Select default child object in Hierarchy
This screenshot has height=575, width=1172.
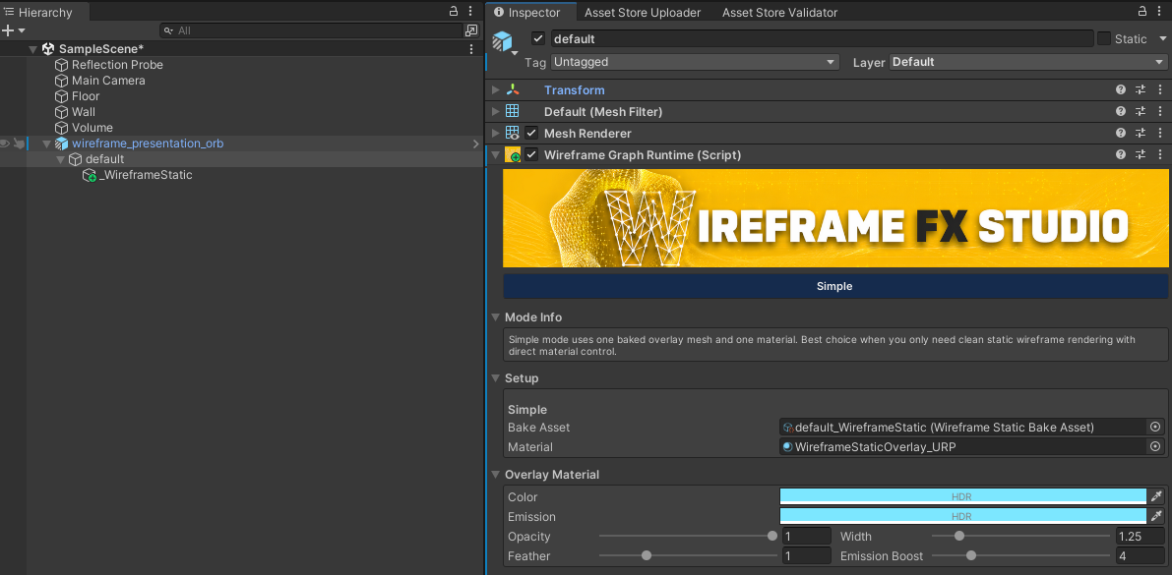[104, 159]
